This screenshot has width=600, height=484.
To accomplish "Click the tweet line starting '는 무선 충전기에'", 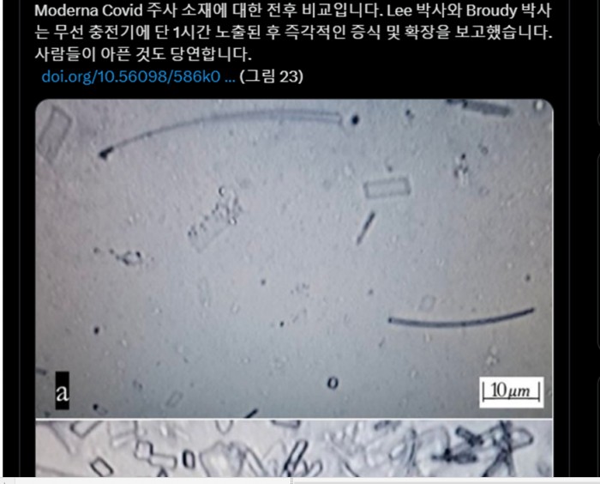I will tap(293, 33).
